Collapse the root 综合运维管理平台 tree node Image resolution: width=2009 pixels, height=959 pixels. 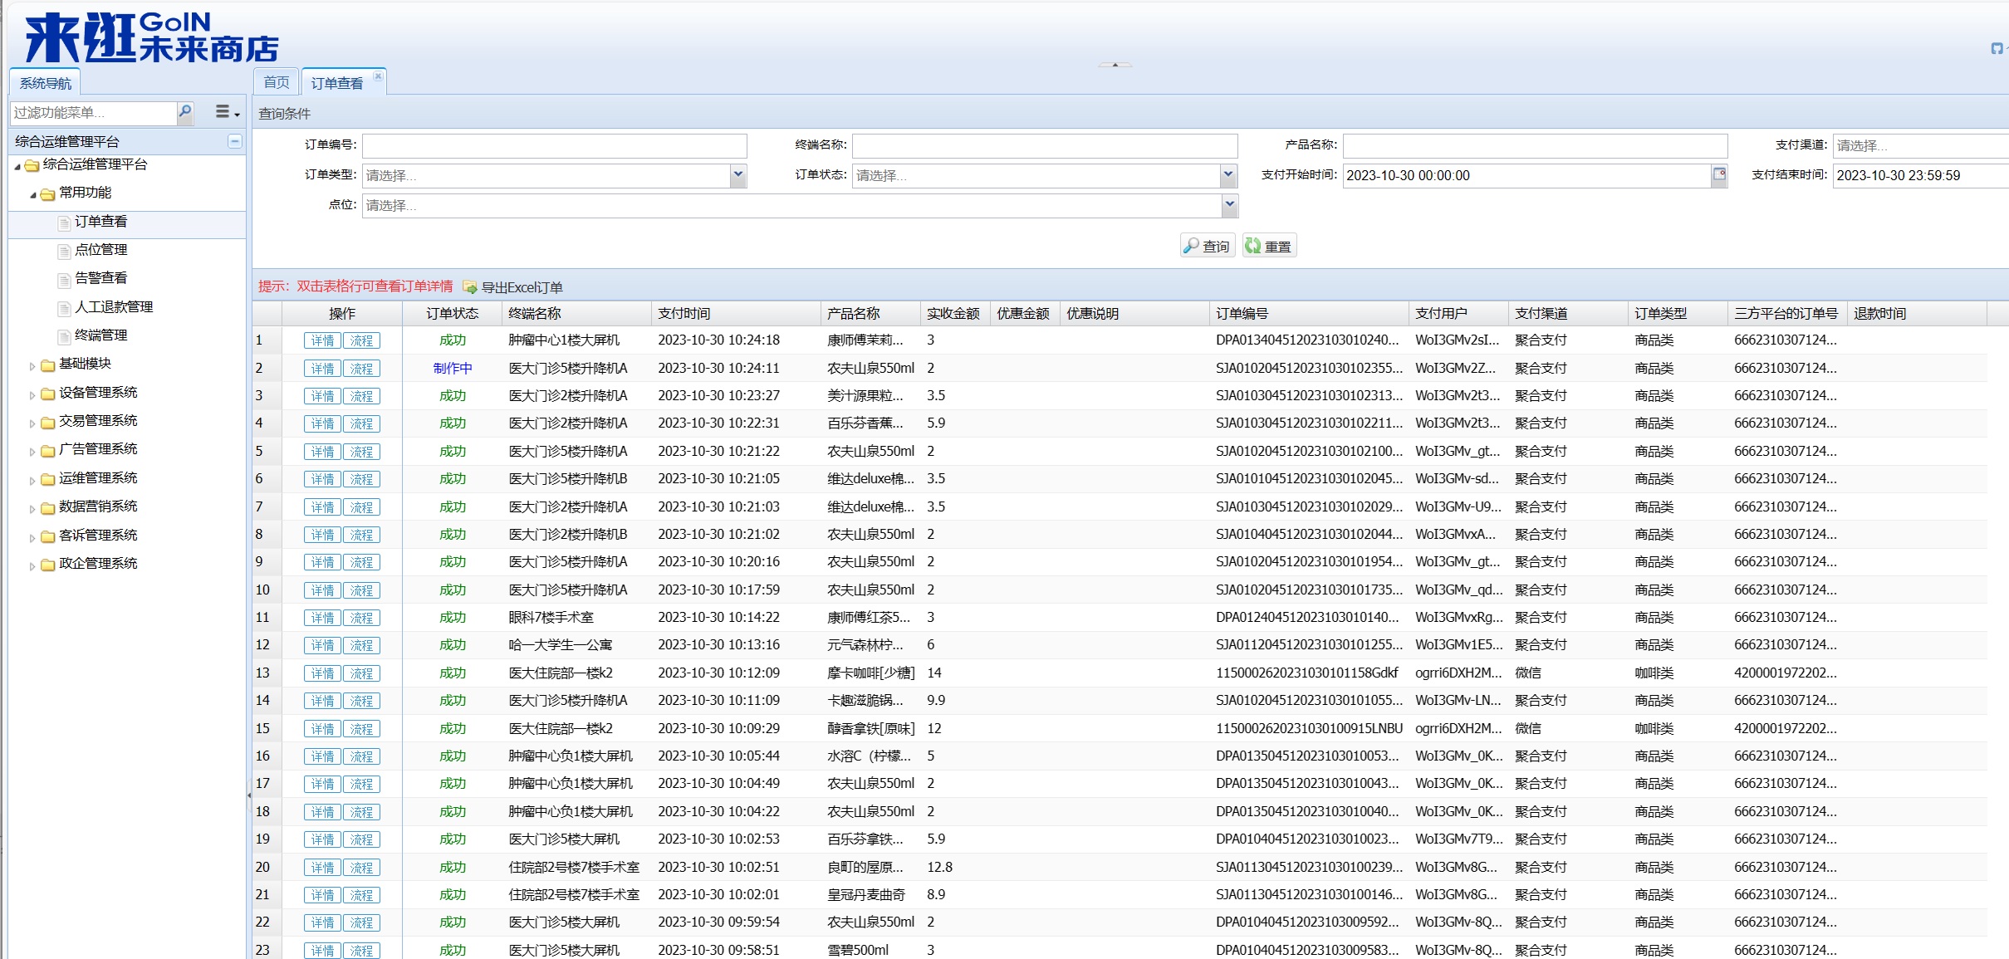point(17,166)
